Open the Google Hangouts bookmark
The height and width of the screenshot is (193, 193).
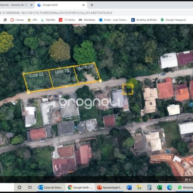[x=173, y=20]
